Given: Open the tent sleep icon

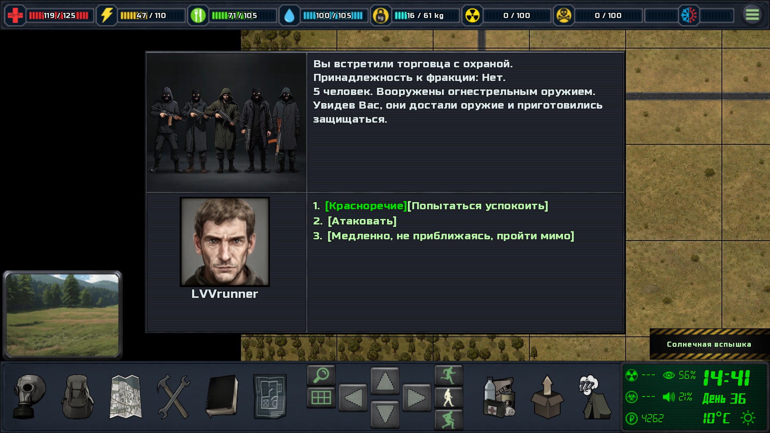Looking at the screenshot, I should 595,397.
